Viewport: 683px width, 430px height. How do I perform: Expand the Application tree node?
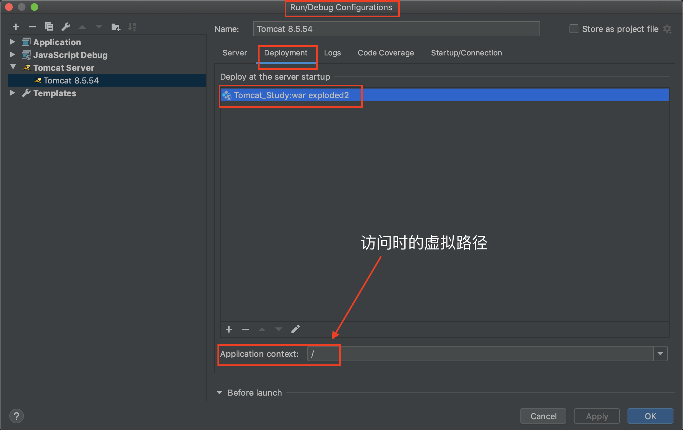click(13, 42)
